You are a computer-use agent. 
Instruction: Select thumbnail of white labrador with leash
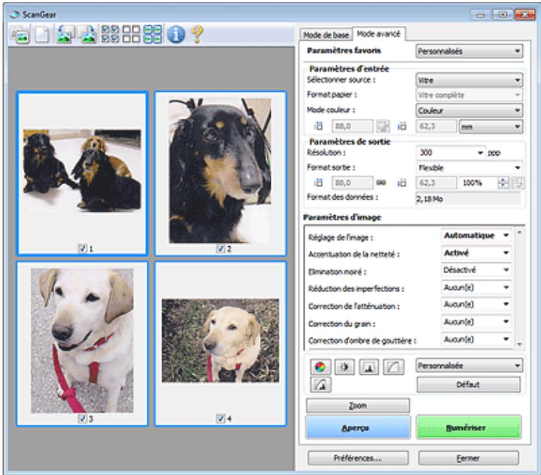click(x=82, y=344)
